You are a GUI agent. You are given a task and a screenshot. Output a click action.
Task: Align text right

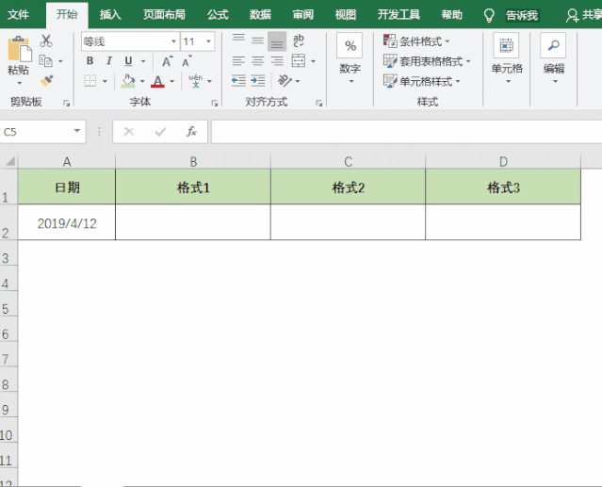277,60
